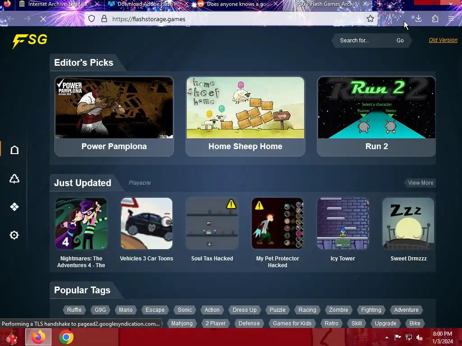
Task: Click the taskbar clock showing 8:00 PM
Action: [443, 337]
